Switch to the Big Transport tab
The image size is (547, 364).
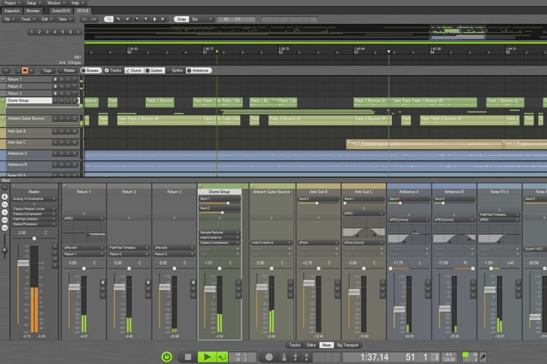click(349, 345)
